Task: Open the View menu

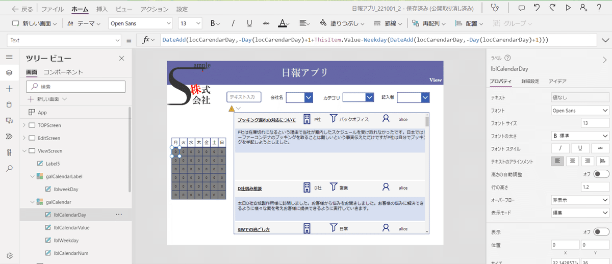Action: coord(124,9)
